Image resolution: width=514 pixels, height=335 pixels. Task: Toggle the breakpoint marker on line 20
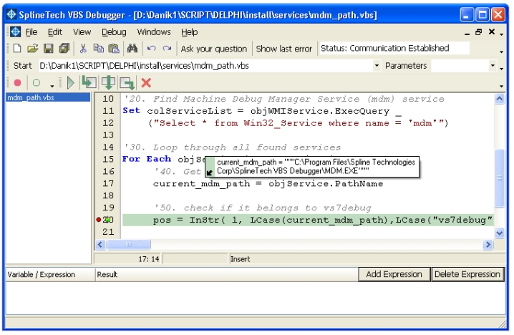[99, 220]
